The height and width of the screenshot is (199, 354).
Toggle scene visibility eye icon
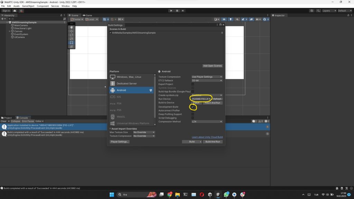point(251,19)
